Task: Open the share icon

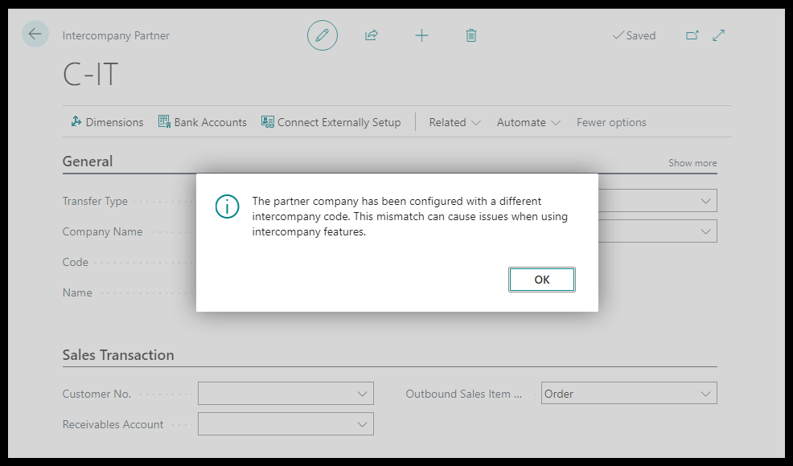Action: pyautogui.click(x=372, y=35)
